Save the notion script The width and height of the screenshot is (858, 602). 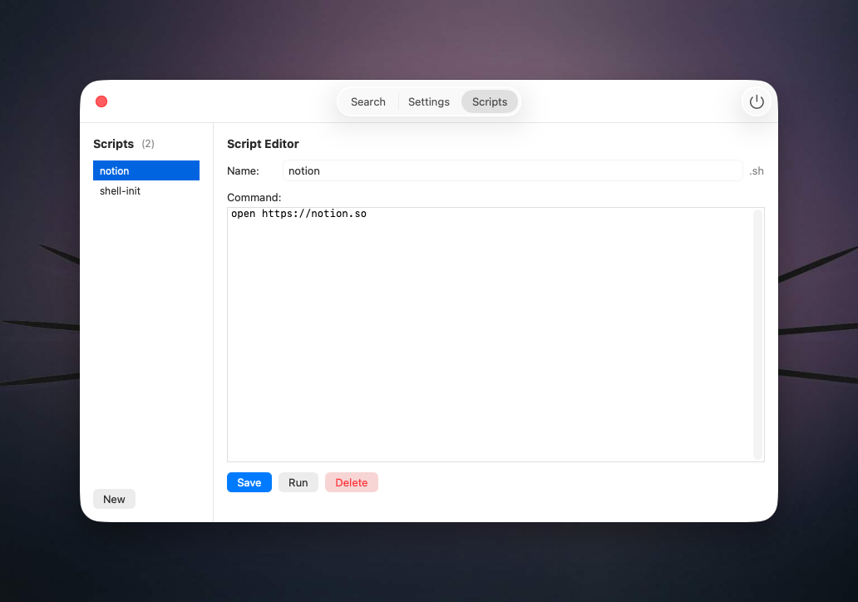click(249, 482)
